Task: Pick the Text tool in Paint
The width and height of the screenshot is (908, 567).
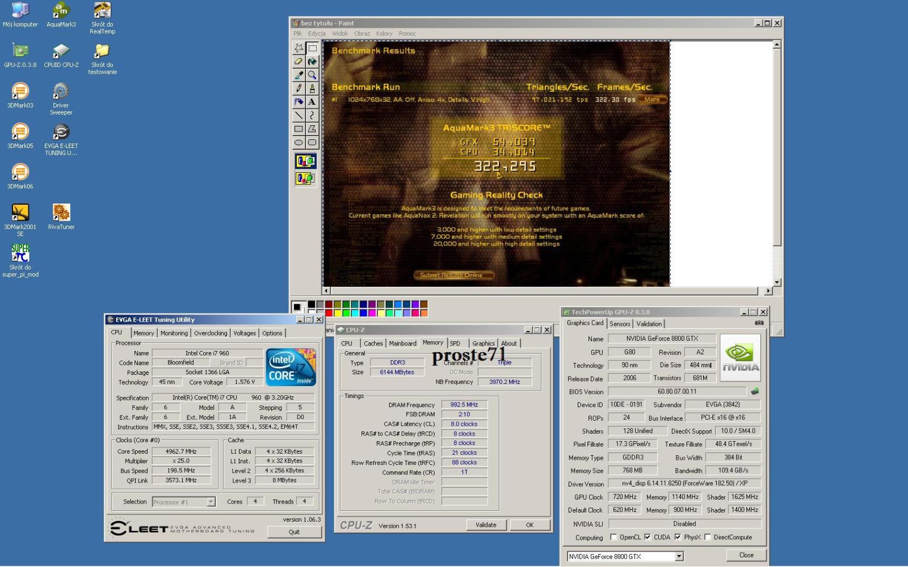Action: coord(312,102)
